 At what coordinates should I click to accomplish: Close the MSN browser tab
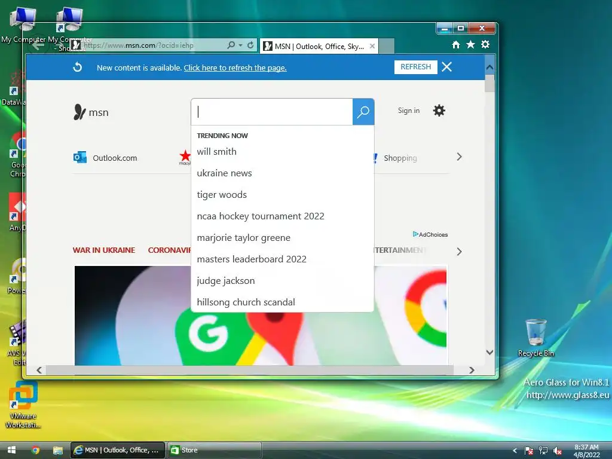coord(372,46)
